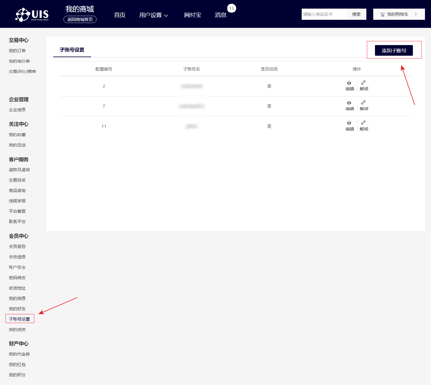Open 会员级别 in sidebar
The height and width of the screenshot is (385, 431).
17,246
